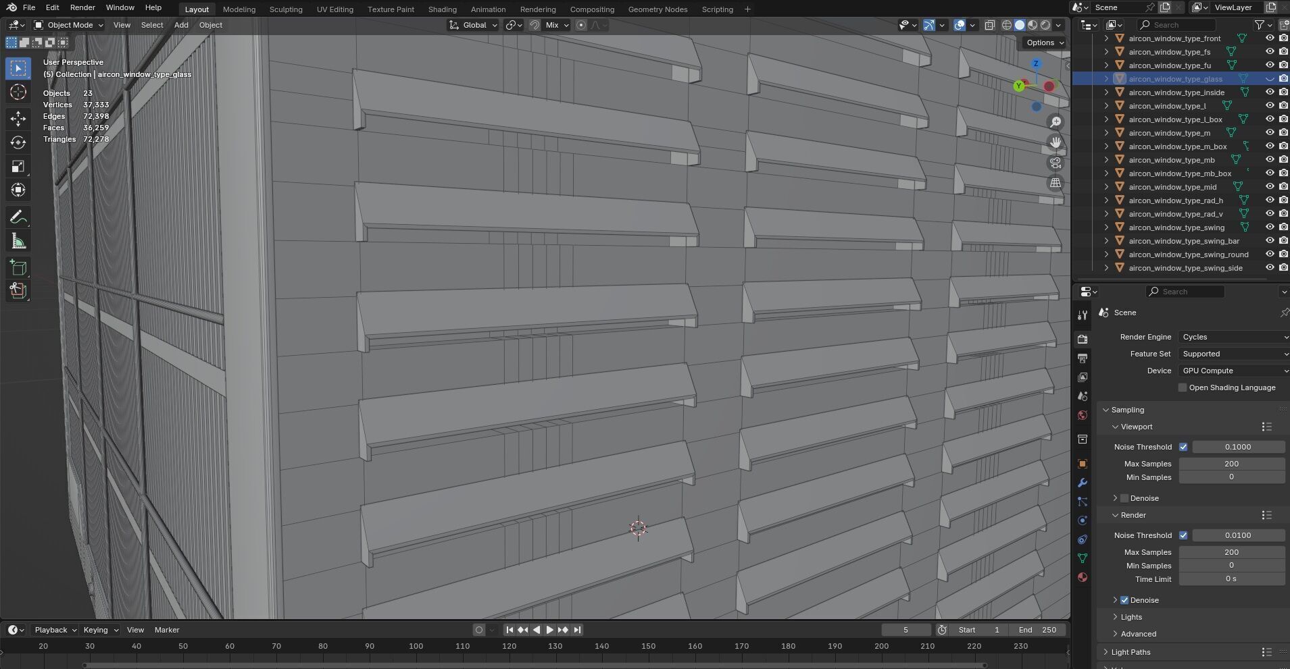Disable Render Denoise checkbox
1290x669 pixels.
(x=1124, y=600)
